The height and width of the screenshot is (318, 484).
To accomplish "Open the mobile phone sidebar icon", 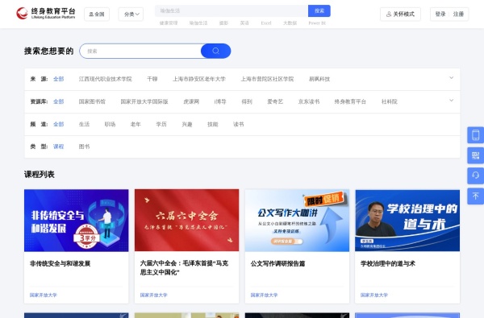I will (476, 135).
